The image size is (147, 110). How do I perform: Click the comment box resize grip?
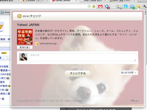pyautogui.click(x=135, y=60)
